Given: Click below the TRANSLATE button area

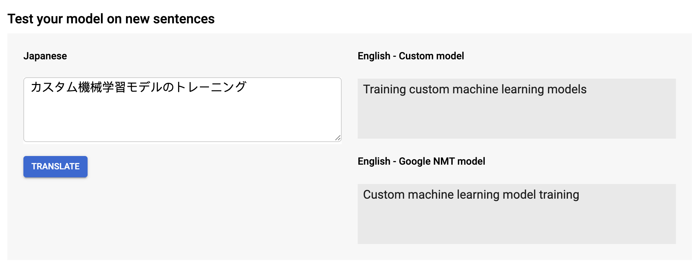Looking at the screenshot, I should click(55, 200).
